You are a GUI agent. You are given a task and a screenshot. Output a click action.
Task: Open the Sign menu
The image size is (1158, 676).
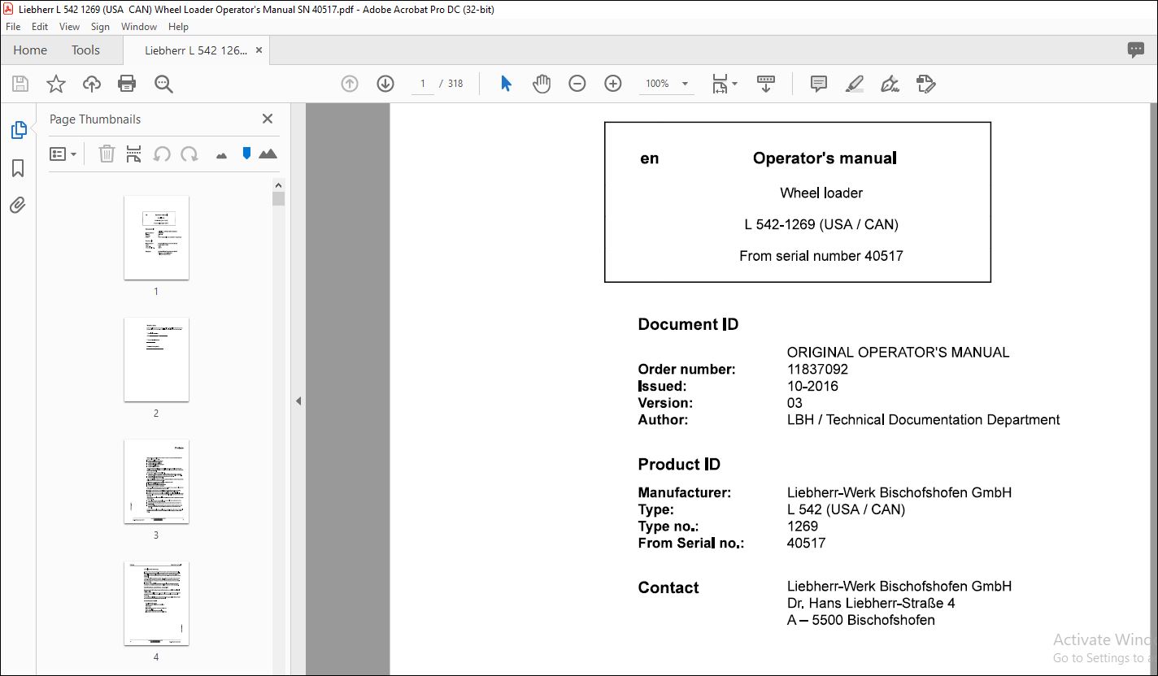click(x=101, y=27)
